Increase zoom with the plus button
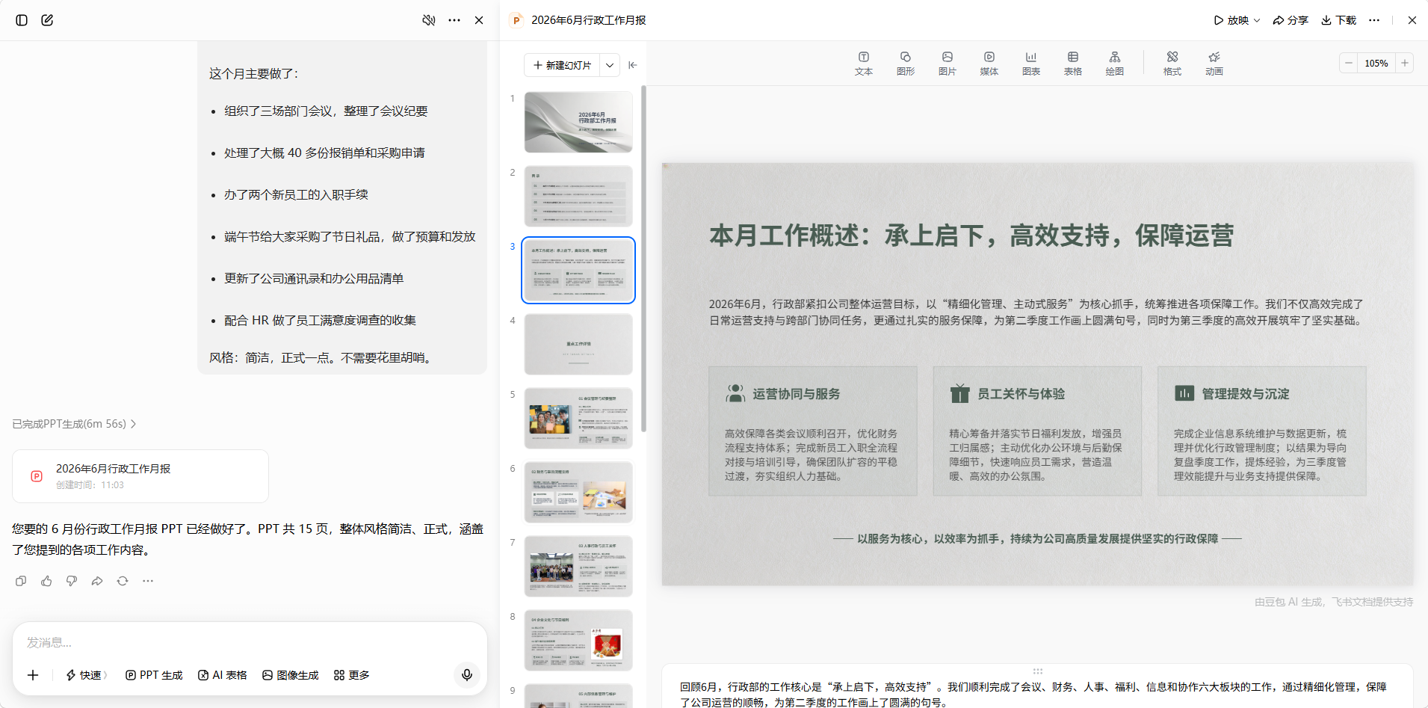This screenshot has height=708, width=1428. (1405, 64)
